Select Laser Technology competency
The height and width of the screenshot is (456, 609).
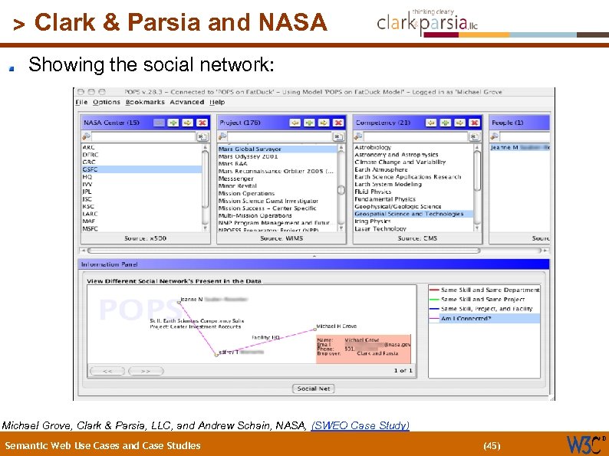click(413, 229)
